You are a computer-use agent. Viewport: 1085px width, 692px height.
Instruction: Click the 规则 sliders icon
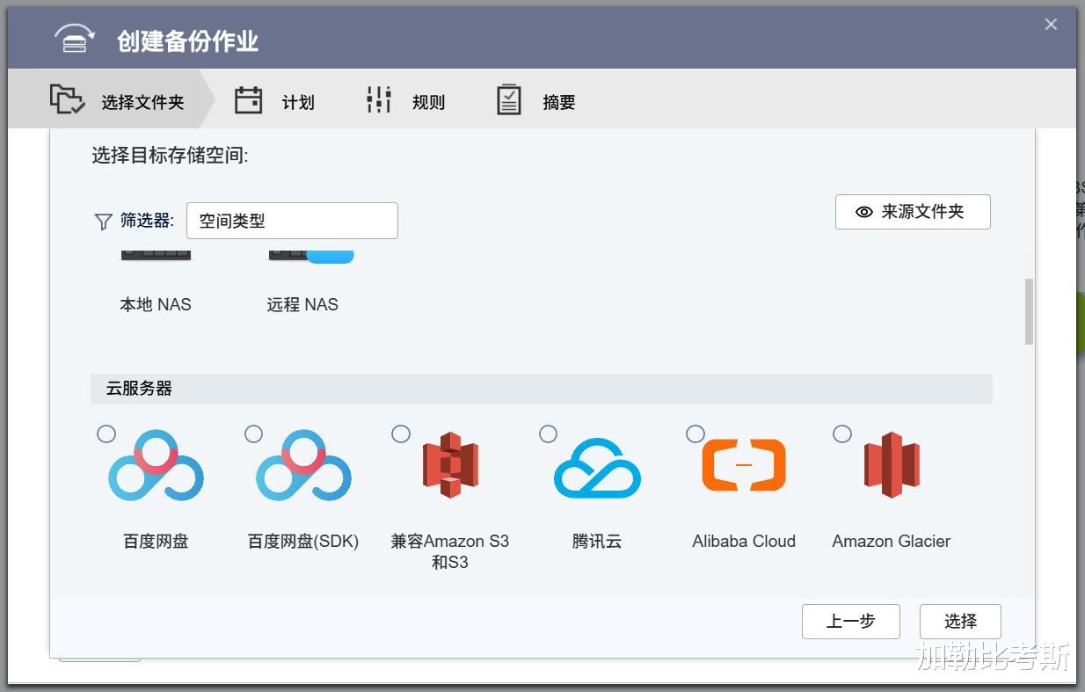(x=379, y=100)
